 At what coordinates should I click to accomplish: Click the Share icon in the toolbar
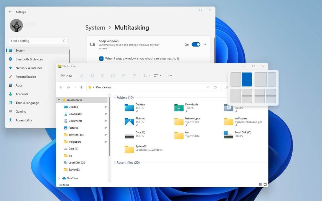[x=123, y=76]
